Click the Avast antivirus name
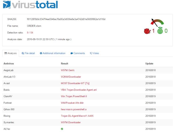The image size is (175, 132). pyautogui.click(x=7, y=83)
